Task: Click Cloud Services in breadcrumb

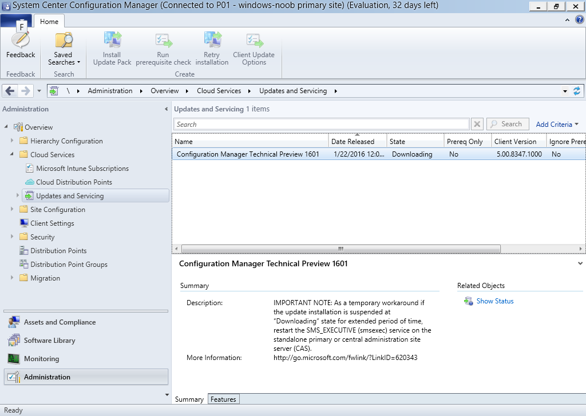Action: click(219, 91)
